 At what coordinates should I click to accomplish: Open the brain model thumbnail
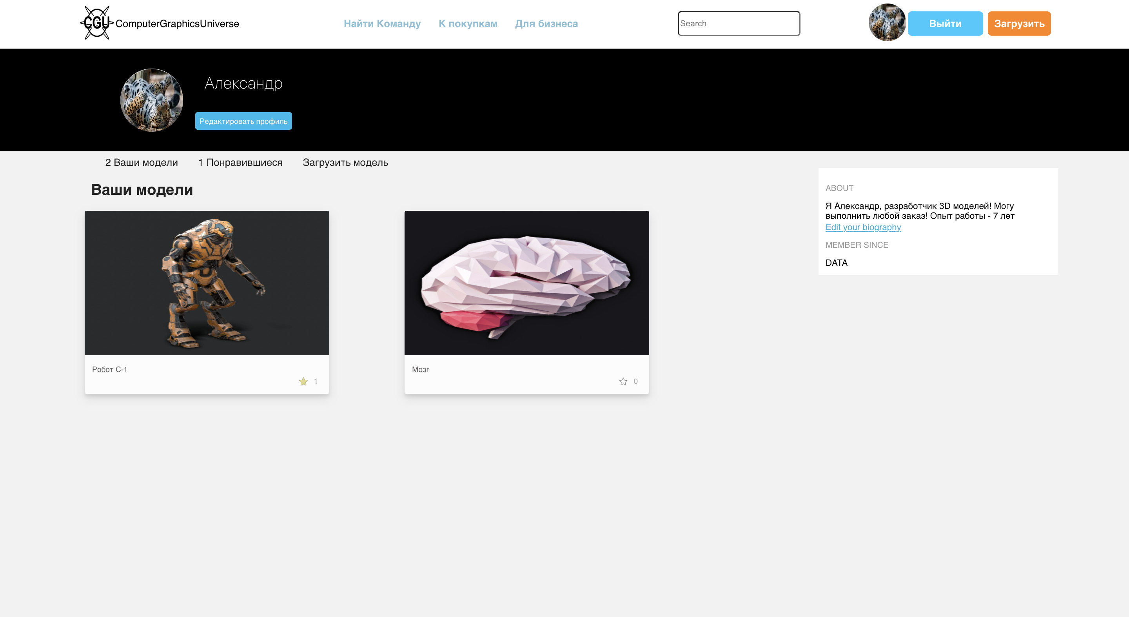pyautogui.click(x=526, y=283)
